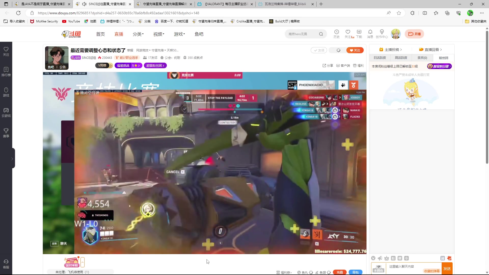
Task: Switch to the 贵宾(0) tab
Action: (422, 58)
